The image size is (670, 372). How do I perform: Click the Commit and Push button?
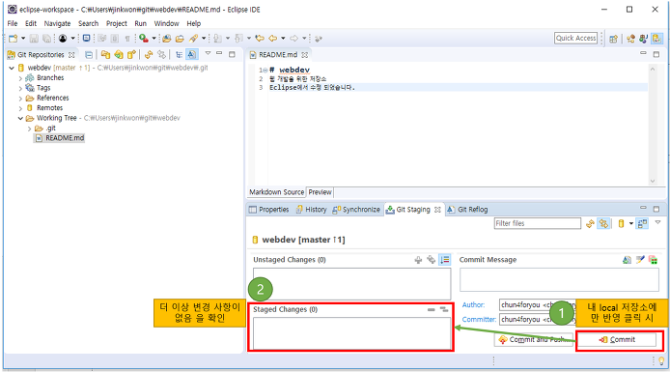pyautogui.click(x=534, y=339)
